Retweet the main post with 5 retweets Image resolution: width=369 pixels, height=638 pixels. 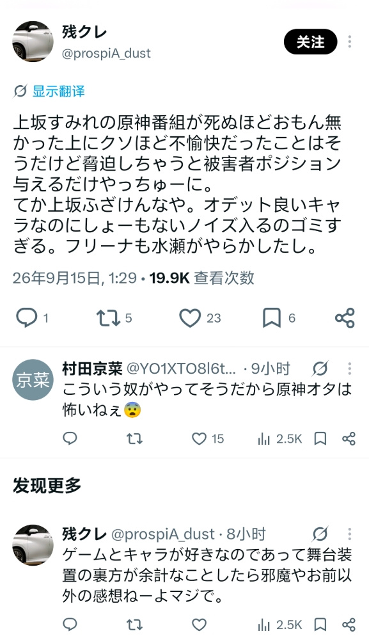tap(108, 318)
